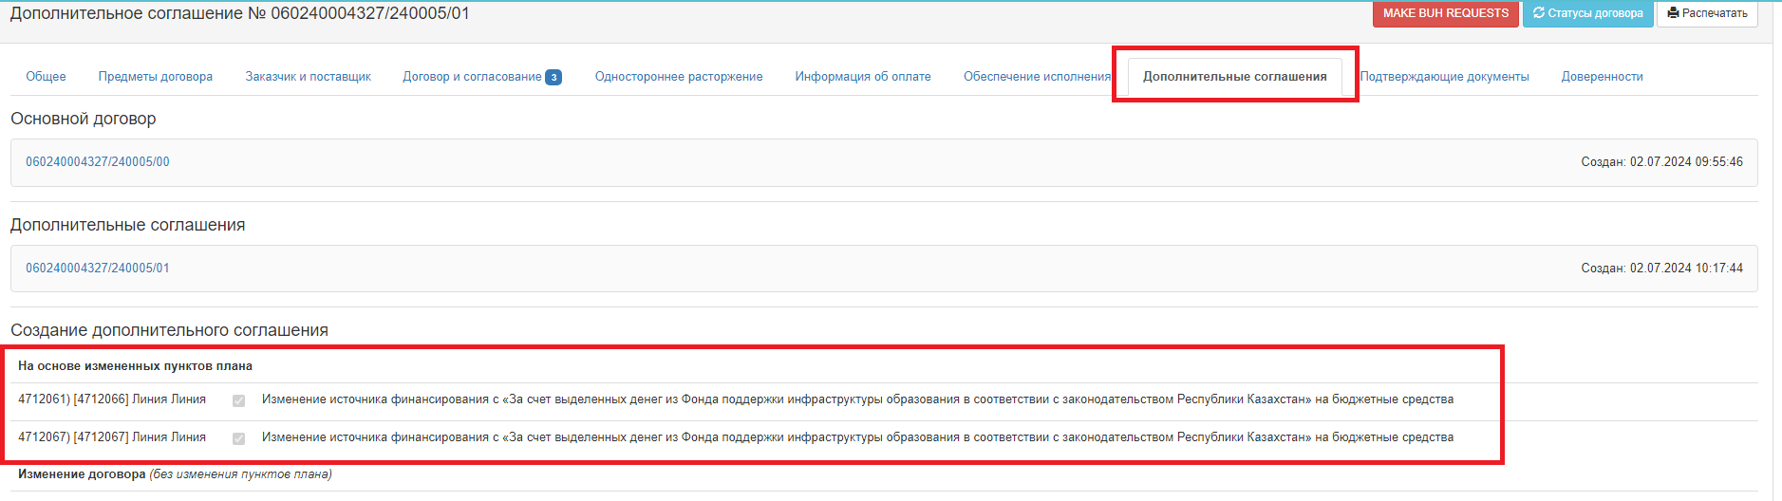Click Основной договор heading

click(x=84, y=120)
